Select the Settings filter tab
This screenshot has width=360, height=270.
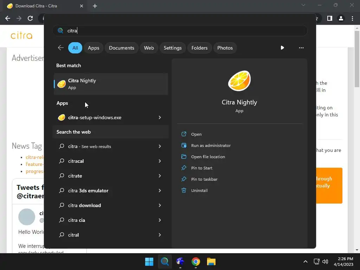click(173, 48)
